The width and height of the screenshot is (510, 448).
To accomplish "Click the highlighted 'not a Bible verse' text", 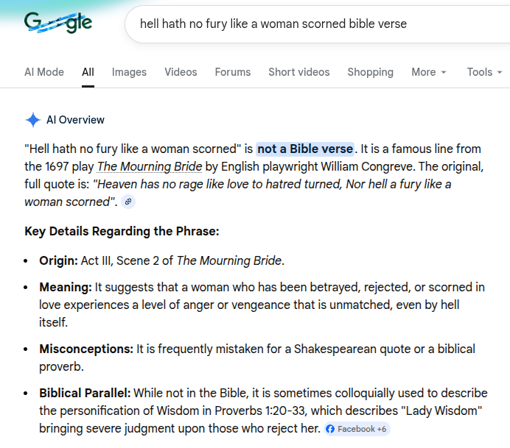I will (305, 149).
